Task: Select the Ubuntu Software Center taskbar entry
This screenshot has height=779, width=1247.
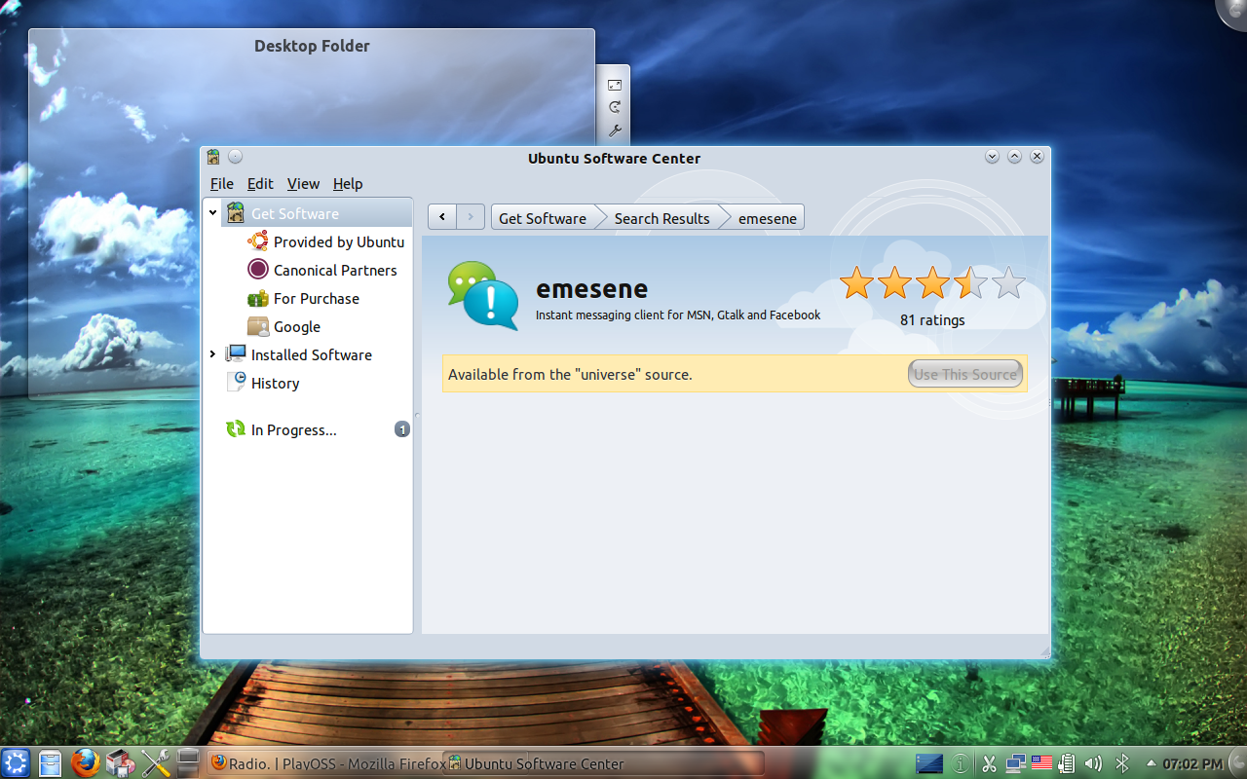Action: coord(604,763)
